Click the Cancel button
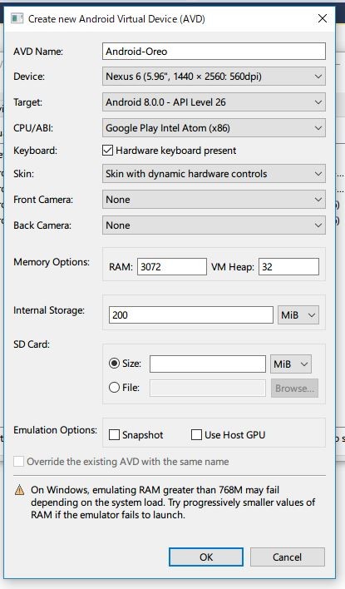The height and width of the screenshot is (589, 345). pos(287,557)
